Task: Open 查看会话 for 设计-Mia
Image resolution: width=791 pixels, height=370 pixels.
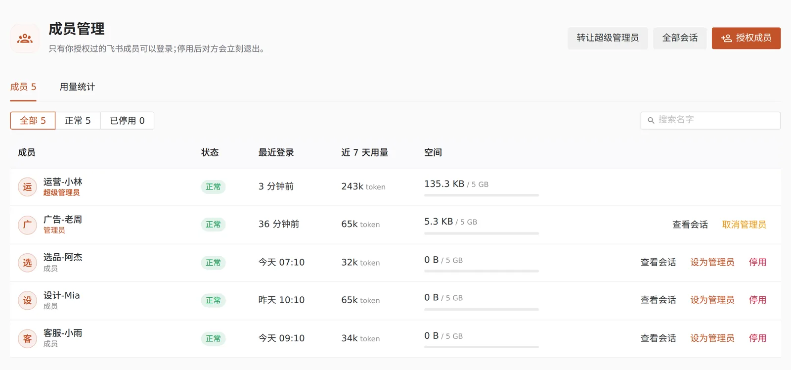Action: point(658,300)
